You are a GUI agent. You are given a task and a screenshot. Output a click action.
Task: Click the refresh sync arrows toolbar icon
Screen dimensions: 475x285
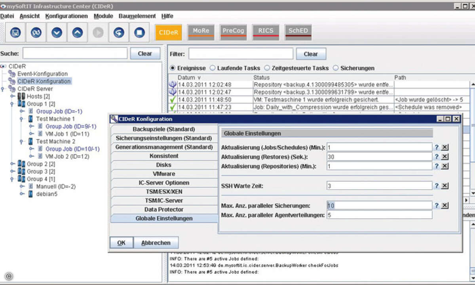click(36, 32)
